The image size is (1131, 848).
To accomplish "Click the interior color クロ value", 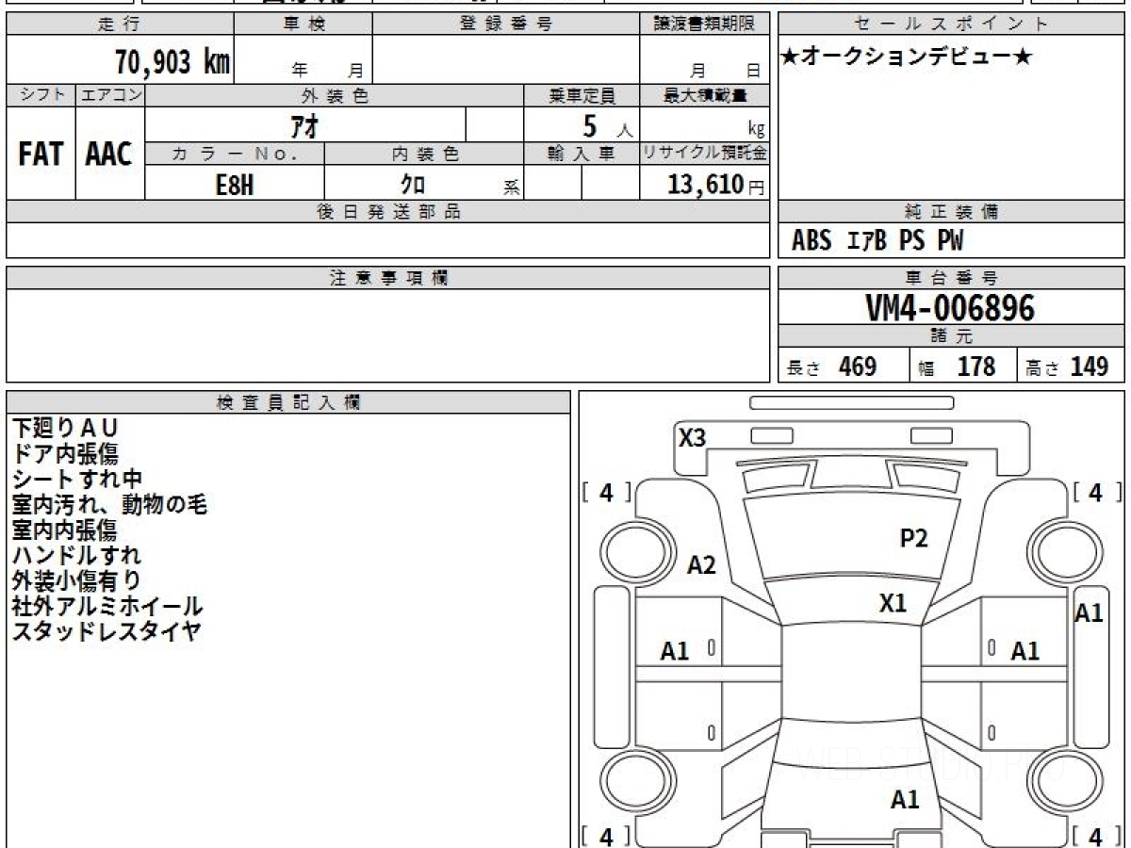I will click(413, 185).
